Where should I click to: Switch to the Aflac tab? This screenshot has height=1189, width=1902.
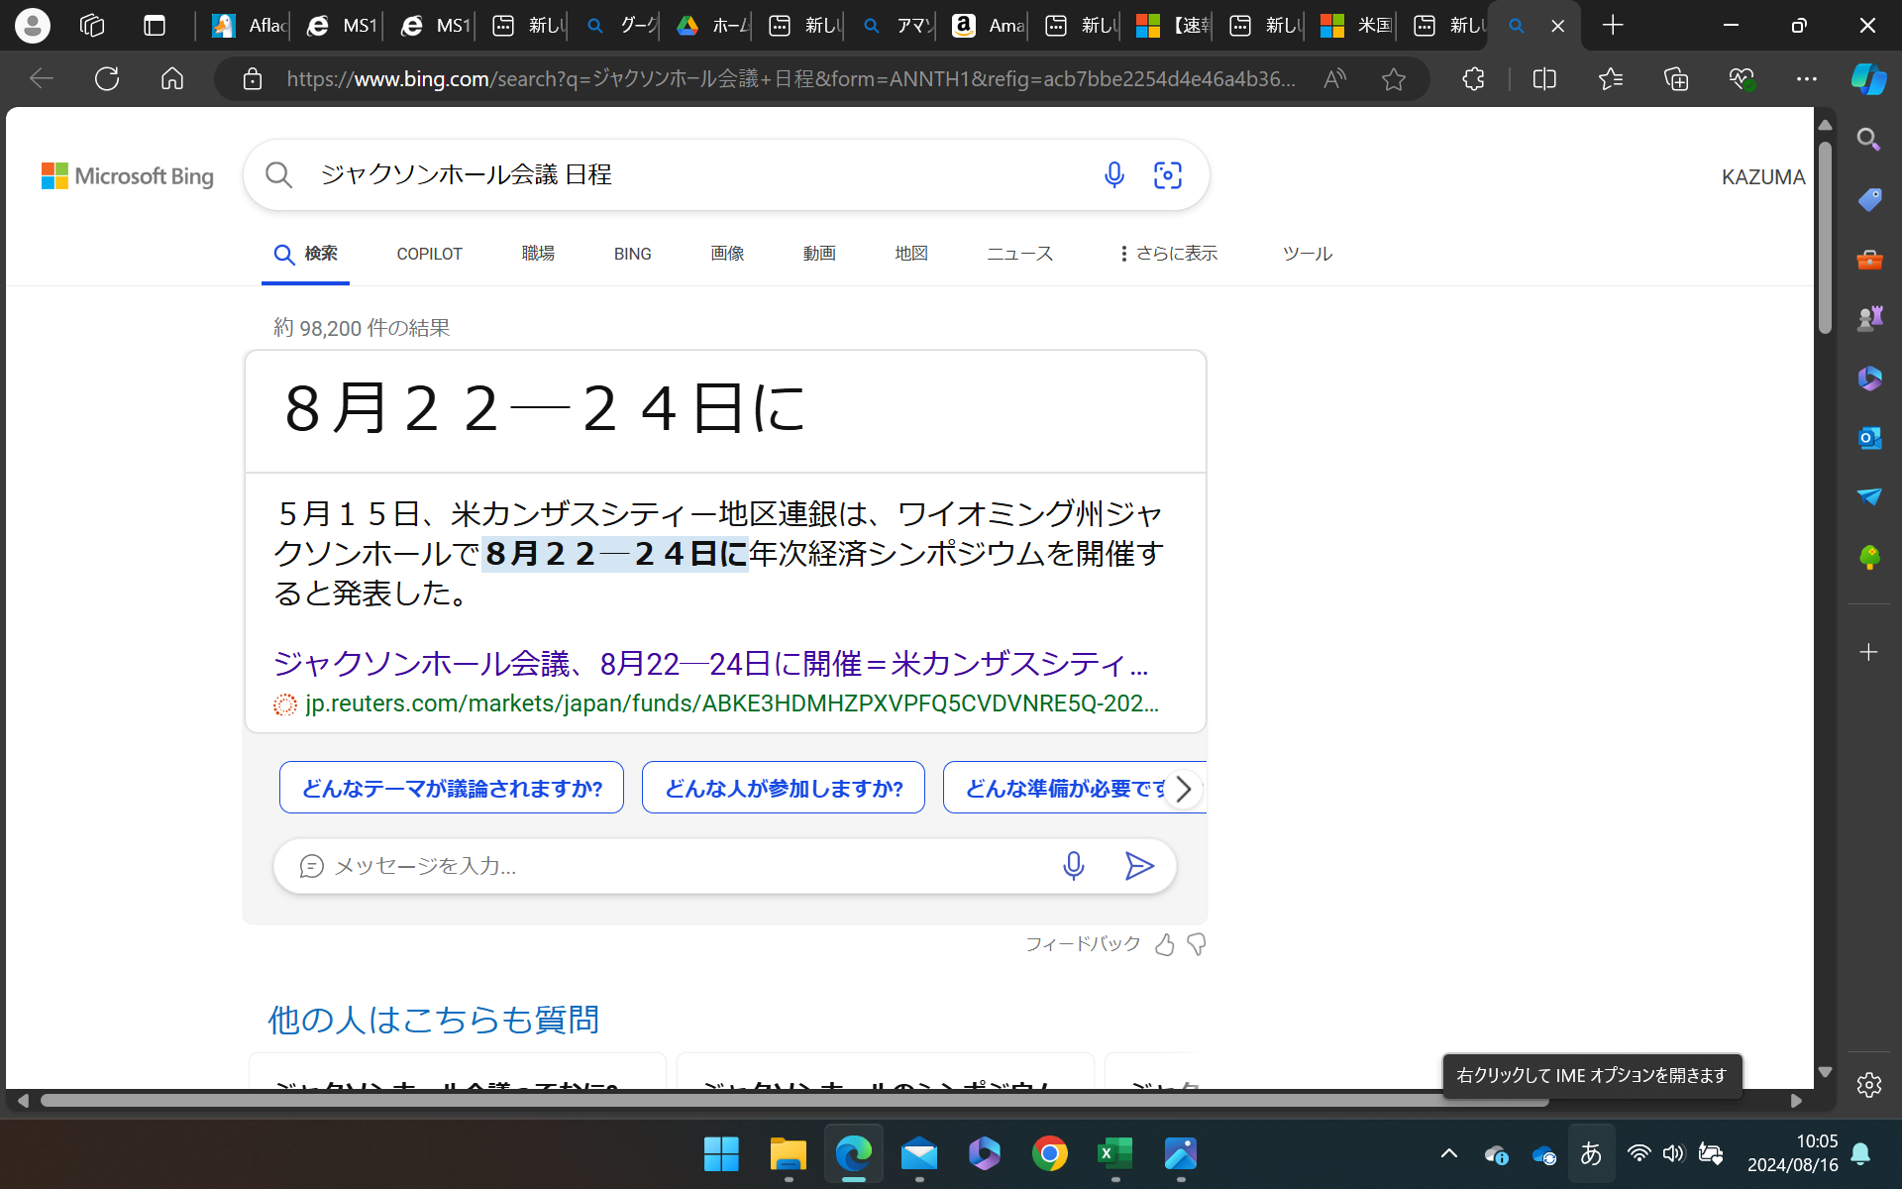(249, 26)
